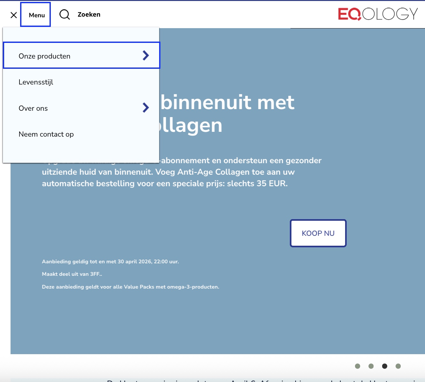Expand the Over ons chevron arrow

click(146, 107)
